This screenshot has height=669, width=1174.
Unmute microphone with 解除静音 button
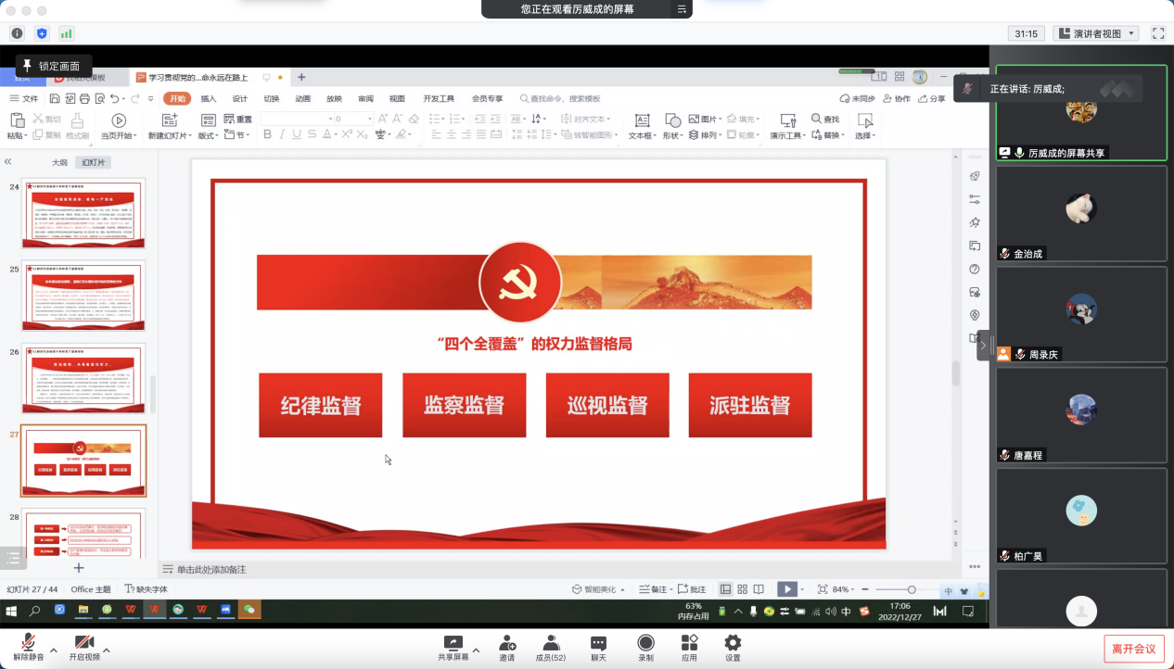tap(28, 647)
